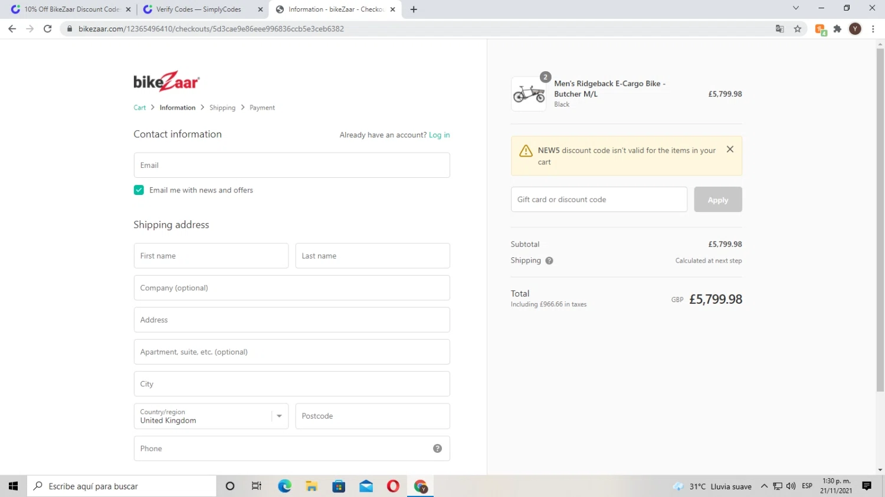The height and width of the screenshot is (497, 885).
Task: Click the Apply discount button
Action: [718, 200]
